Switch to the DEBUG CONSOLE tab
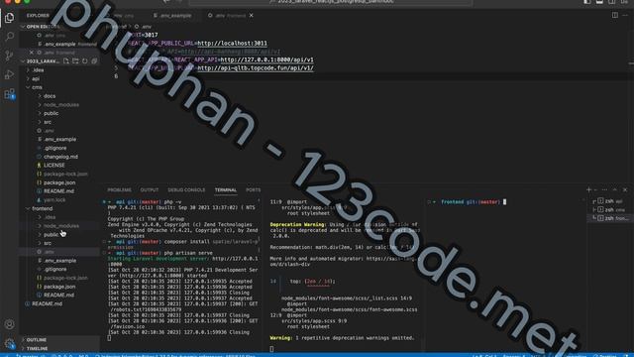634x357 pixels. [186, 189]
